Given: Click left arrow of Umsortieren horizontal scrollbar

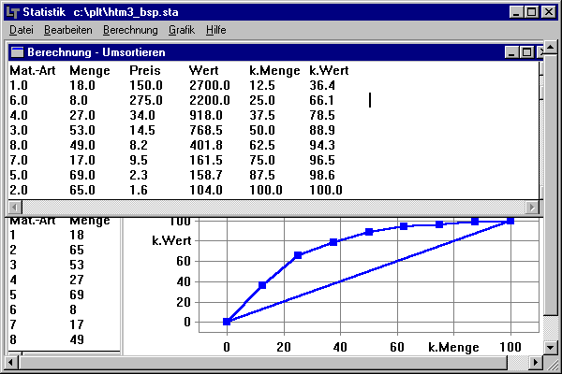Looking at the screenshot, I should (x=13, y=207).
